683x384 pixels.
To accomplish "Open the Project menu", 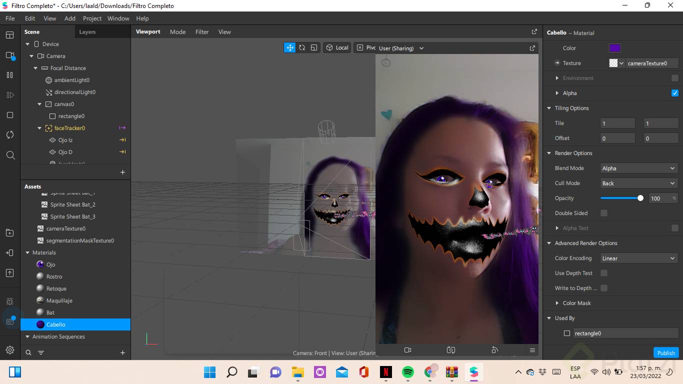I will [92, 18].
